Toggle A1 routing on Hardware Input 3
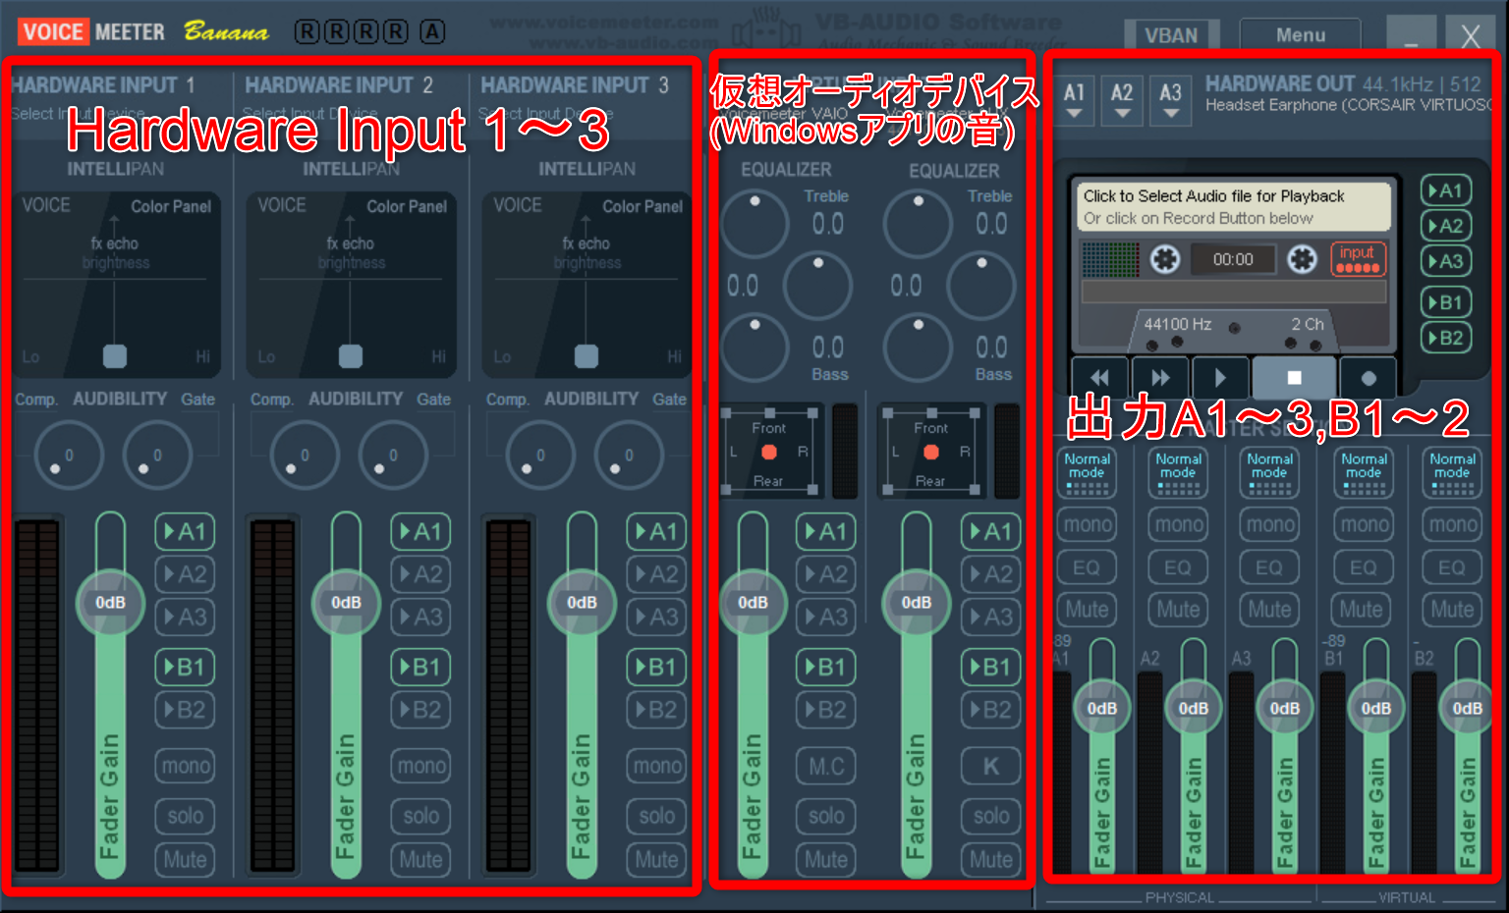The image size is (1509, 913). click(x=656, y=532)
